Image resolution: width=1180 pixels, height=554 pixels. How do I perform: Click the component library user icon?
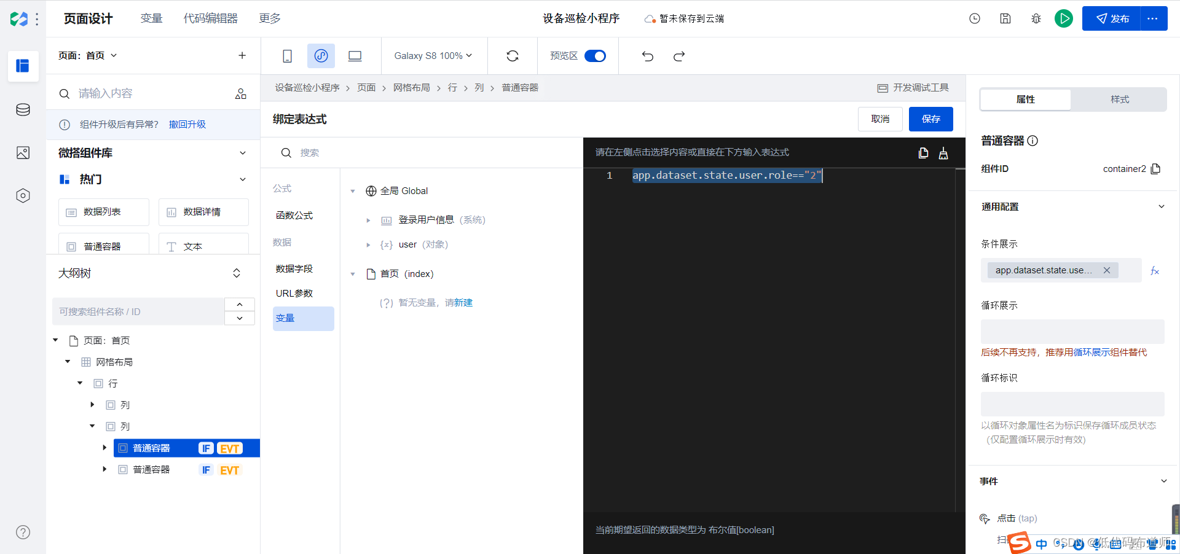241,93
